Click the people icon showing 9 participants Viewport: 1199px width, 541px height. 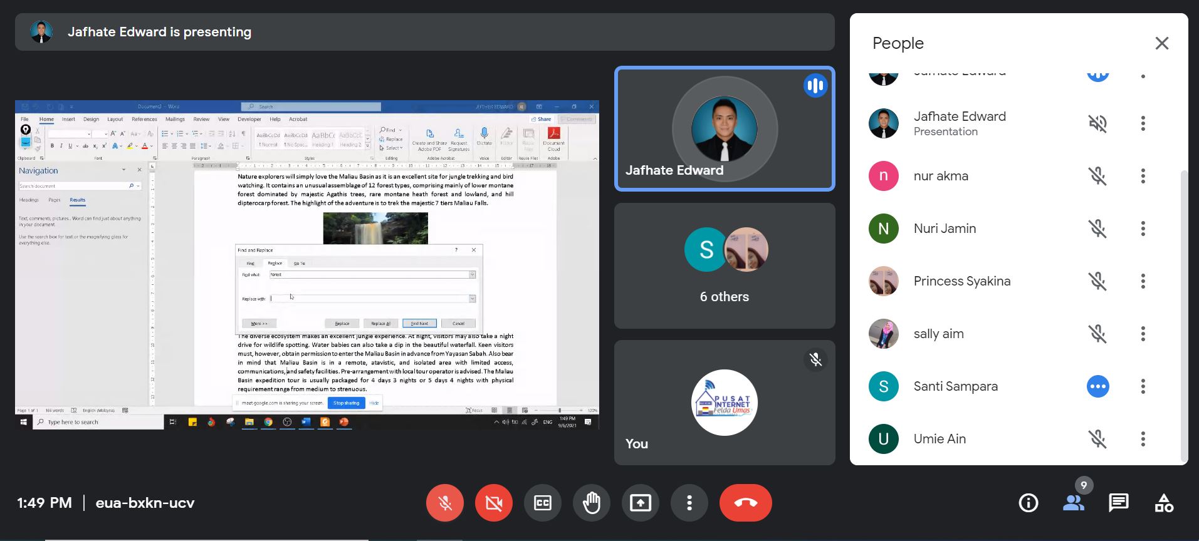[x=1074, y=503]
